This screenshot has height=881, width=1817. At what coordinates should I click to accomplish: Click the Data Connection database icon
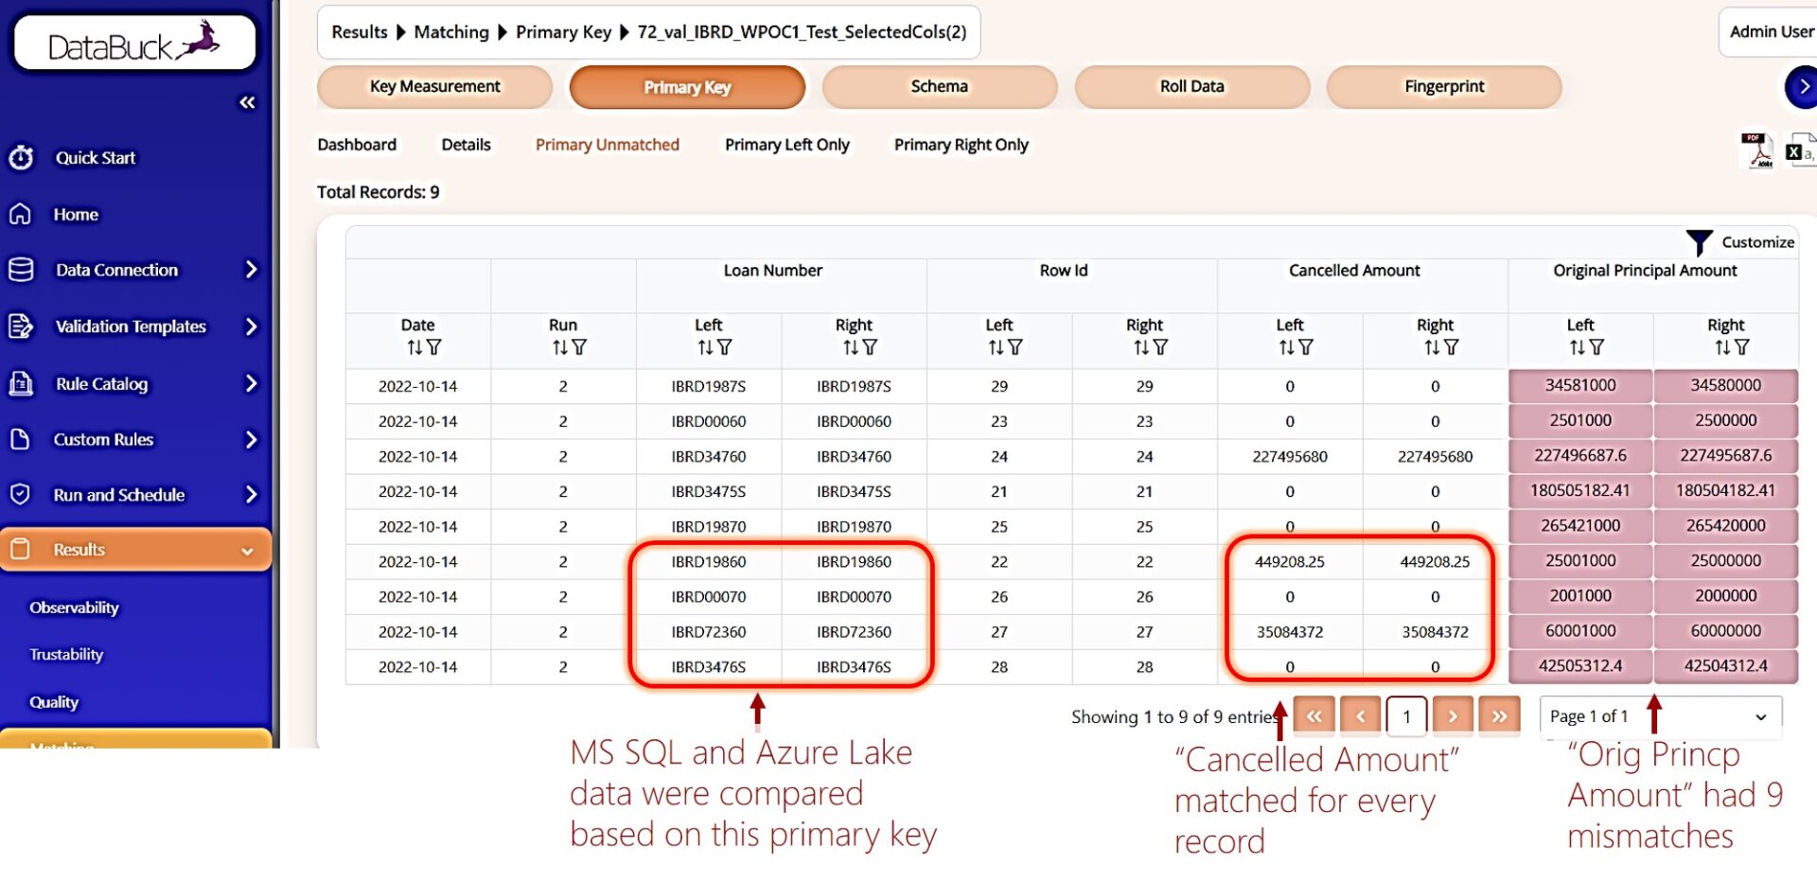pos(21,270)
